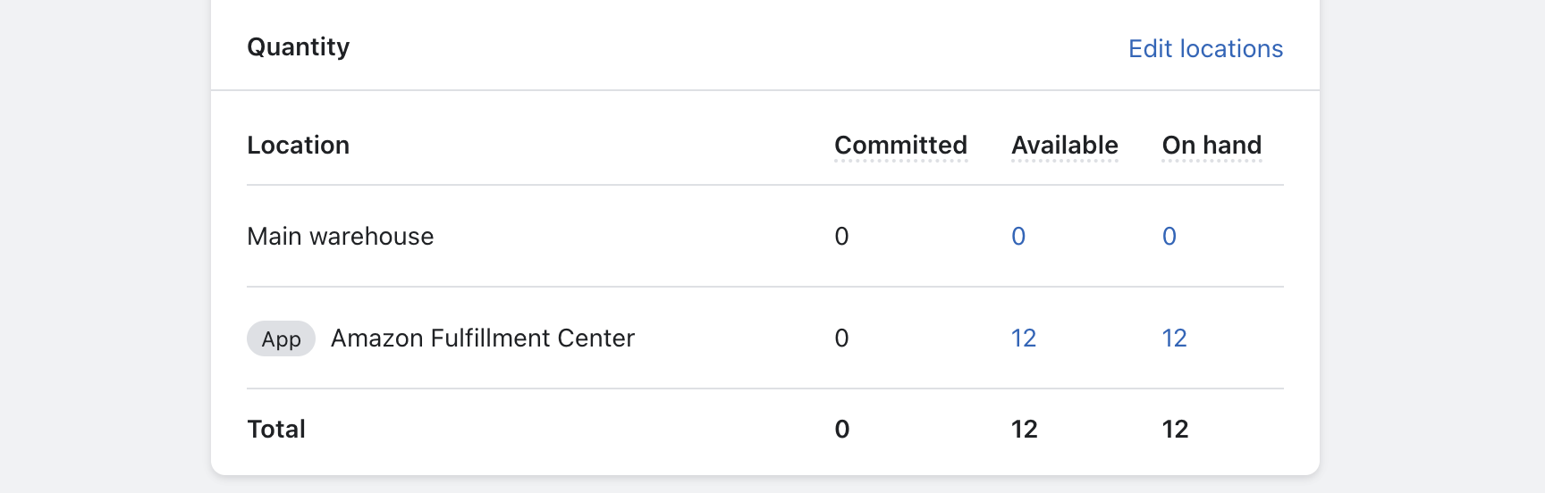The width and height of the screenshot is (1545, 493).
Task: Click the Total available value
Action: point(1024,430)
